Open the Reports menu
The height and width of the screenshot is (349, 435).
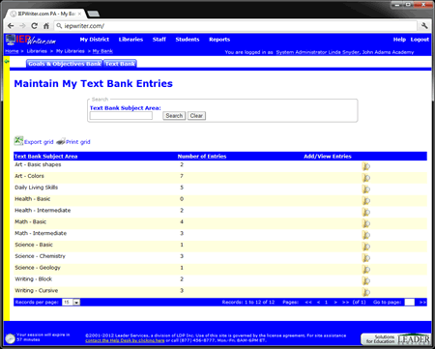[219, 40]
